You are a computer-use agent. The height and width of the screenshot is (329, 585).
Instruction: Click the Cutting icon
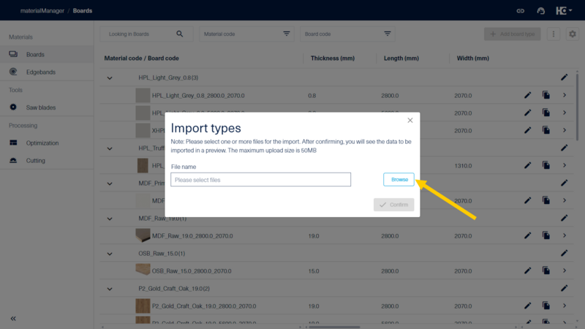(x=13, y=160)
